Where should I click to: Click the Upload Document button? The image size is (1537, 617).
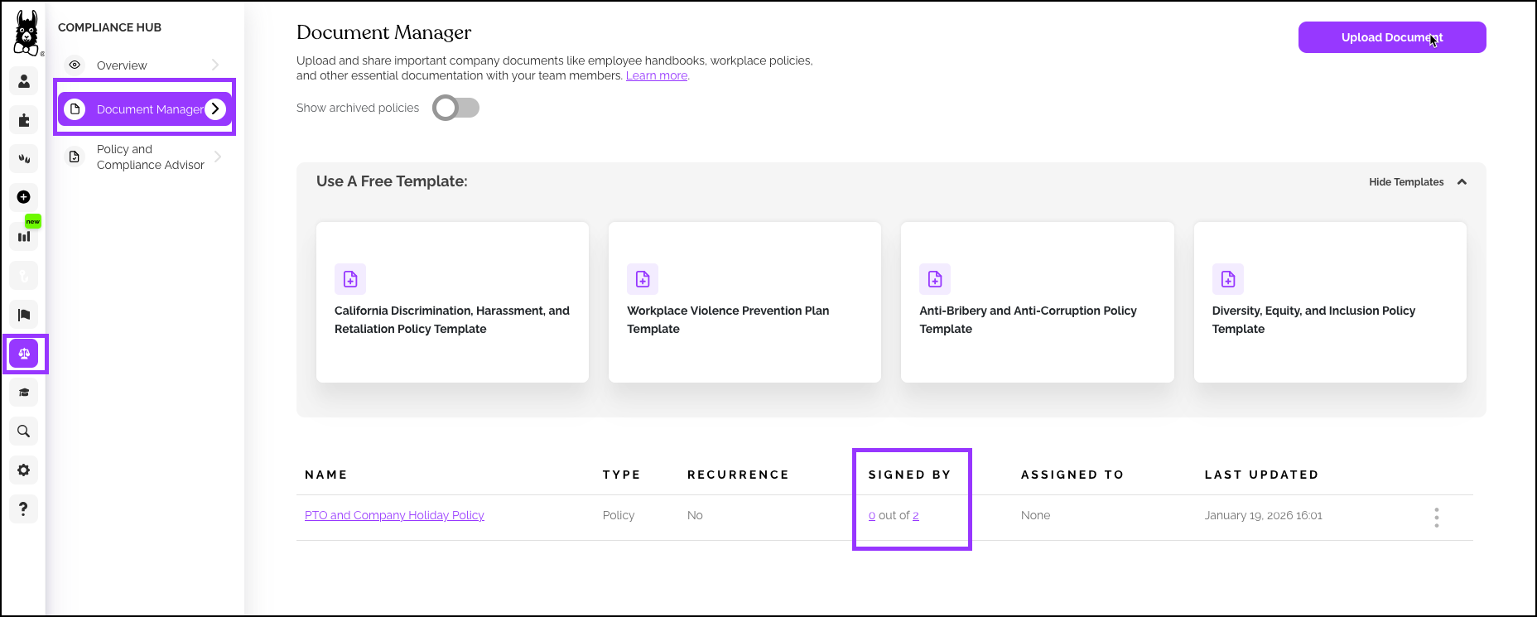tap(1391, 37)
